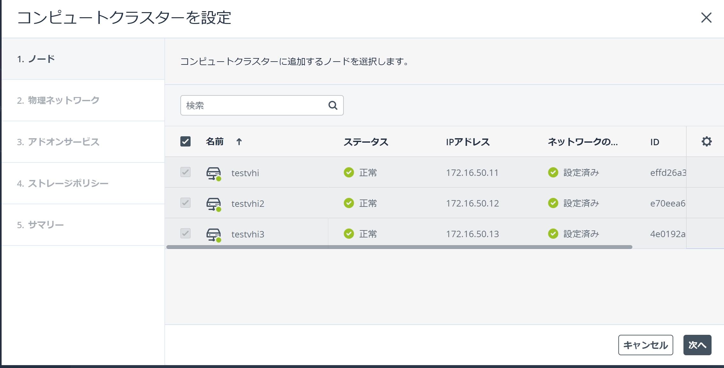The width and height of the screenshot is (724, 368).
Task: Toggle the select-all nodes checkbox
Action: pyautogui.click(x=185, y=141)
